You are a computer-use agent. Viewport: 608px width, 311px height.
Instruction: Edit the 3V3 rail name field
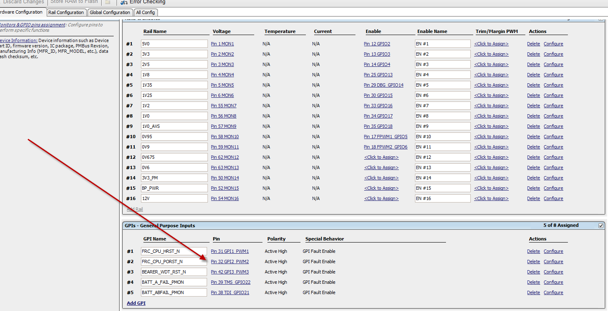pyautogui.click(x=174, y=54)
